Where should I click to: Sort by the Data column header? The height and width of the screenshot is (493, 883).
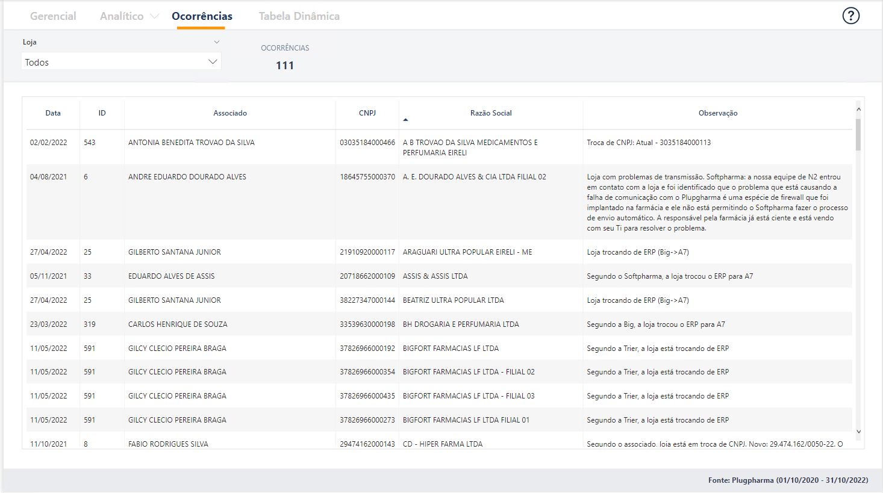[x=53, y=113]
